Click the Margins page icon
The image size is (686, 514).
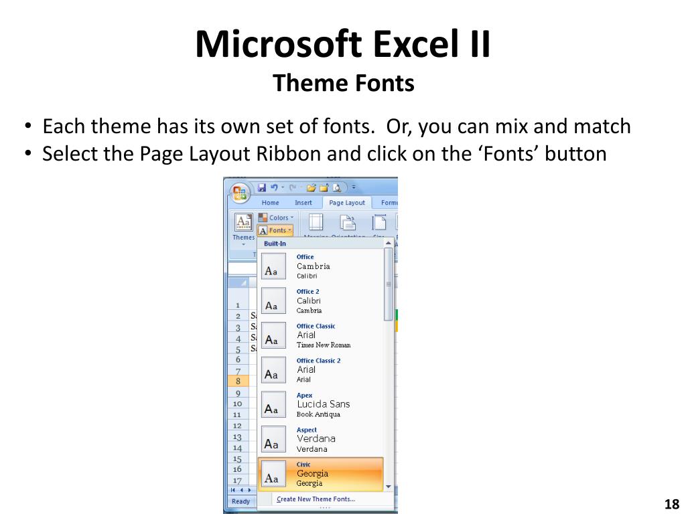(x=316, y=222)
